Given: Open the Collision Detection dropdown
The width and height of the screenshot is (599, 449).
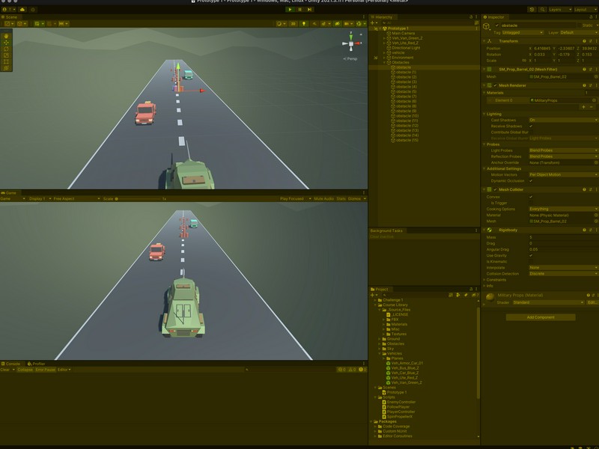Looking at the screenshot, I should pos(563,274).
